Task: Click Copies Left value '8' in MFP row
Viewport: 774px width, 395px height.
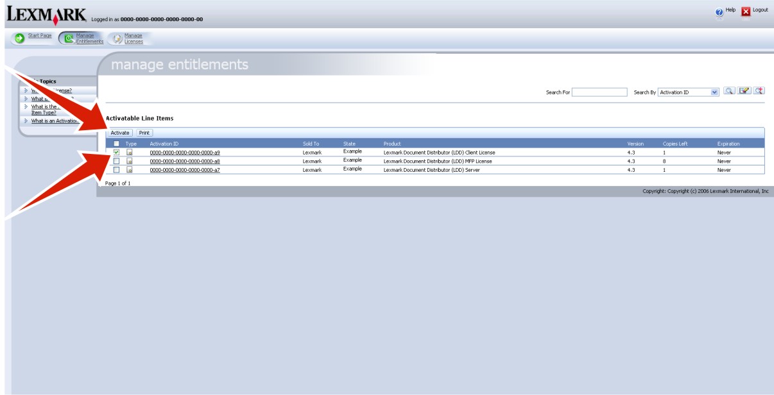Action: [664, 162]
